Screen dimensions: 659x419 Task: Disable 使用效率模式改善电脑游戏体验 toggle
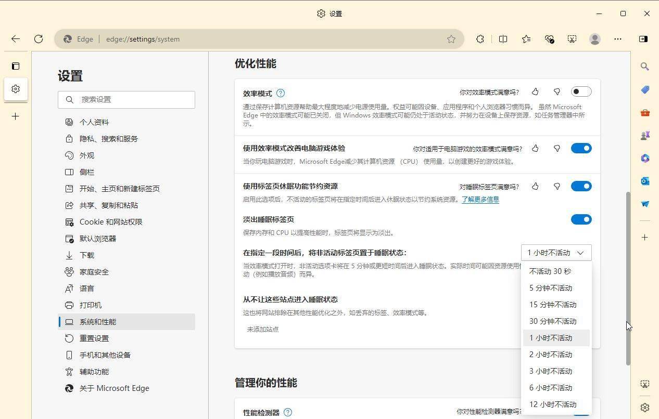581,148
